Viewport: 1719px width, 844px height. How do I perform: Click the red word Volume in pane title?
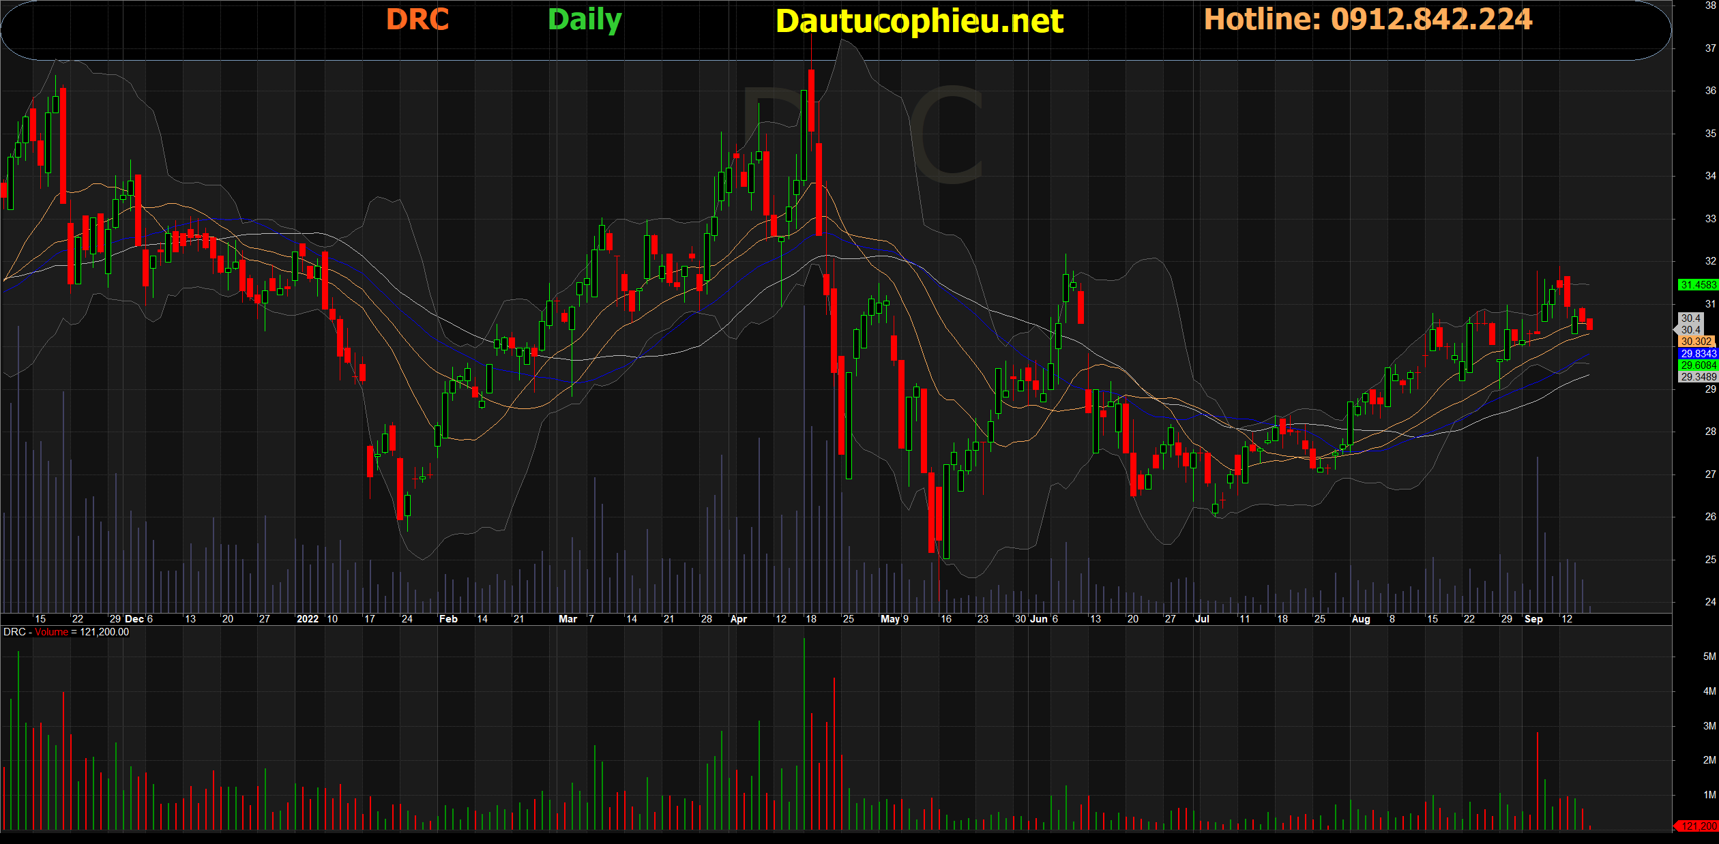point(52,632)
